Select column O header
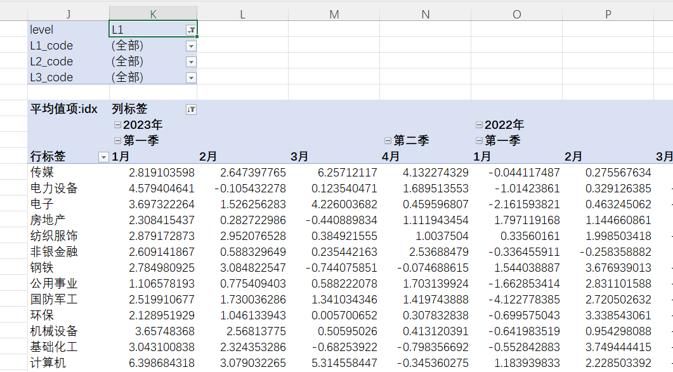 [517, 14]
